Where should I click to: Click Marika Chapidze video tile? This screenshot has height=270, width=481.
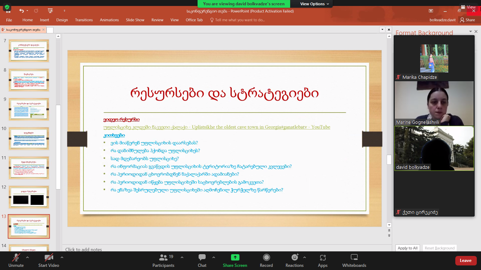[x=434, y=58]
